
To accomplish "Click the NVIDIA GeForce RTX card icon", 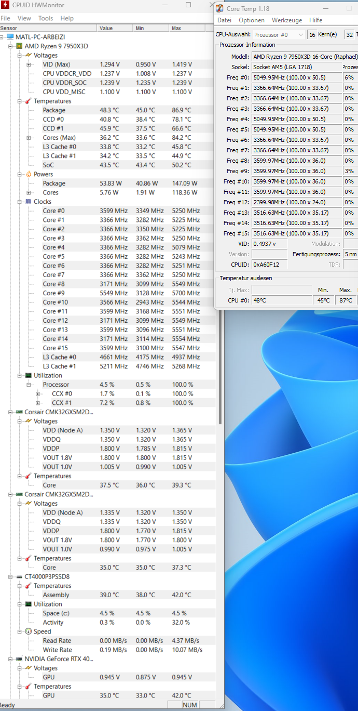I will point(19,659).
